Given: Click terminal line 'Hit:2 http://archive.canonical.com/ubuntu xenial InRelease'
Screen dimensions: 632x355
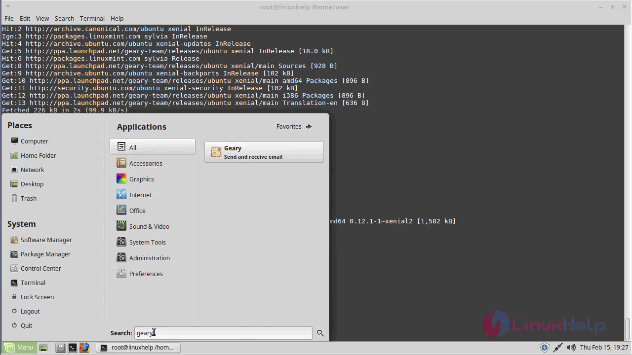Looking at the screenshot, I should [117, 29].
